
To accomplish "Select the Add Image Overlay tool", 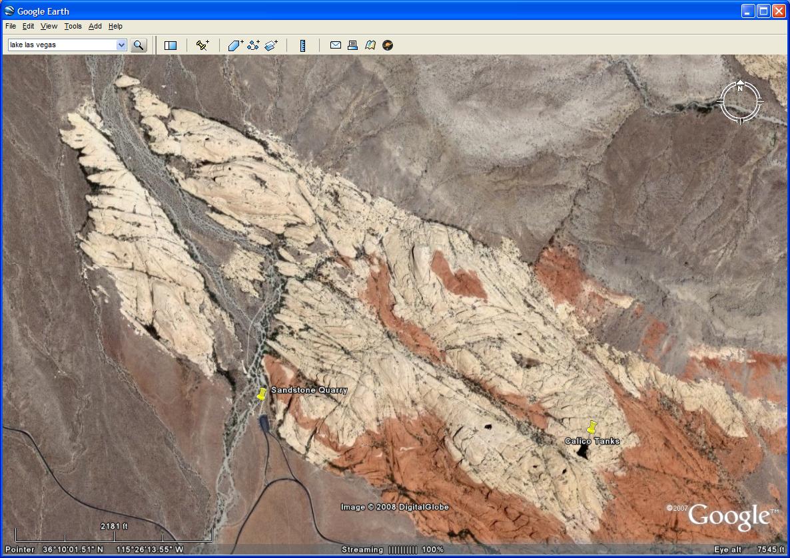I will point(271,45).
